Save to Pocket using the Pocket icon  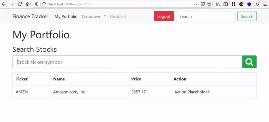203,4
